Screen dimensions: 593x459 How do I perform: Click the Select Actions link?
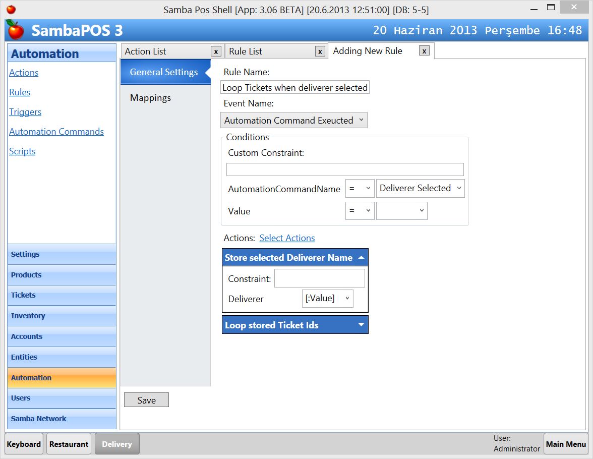[287, 238]
